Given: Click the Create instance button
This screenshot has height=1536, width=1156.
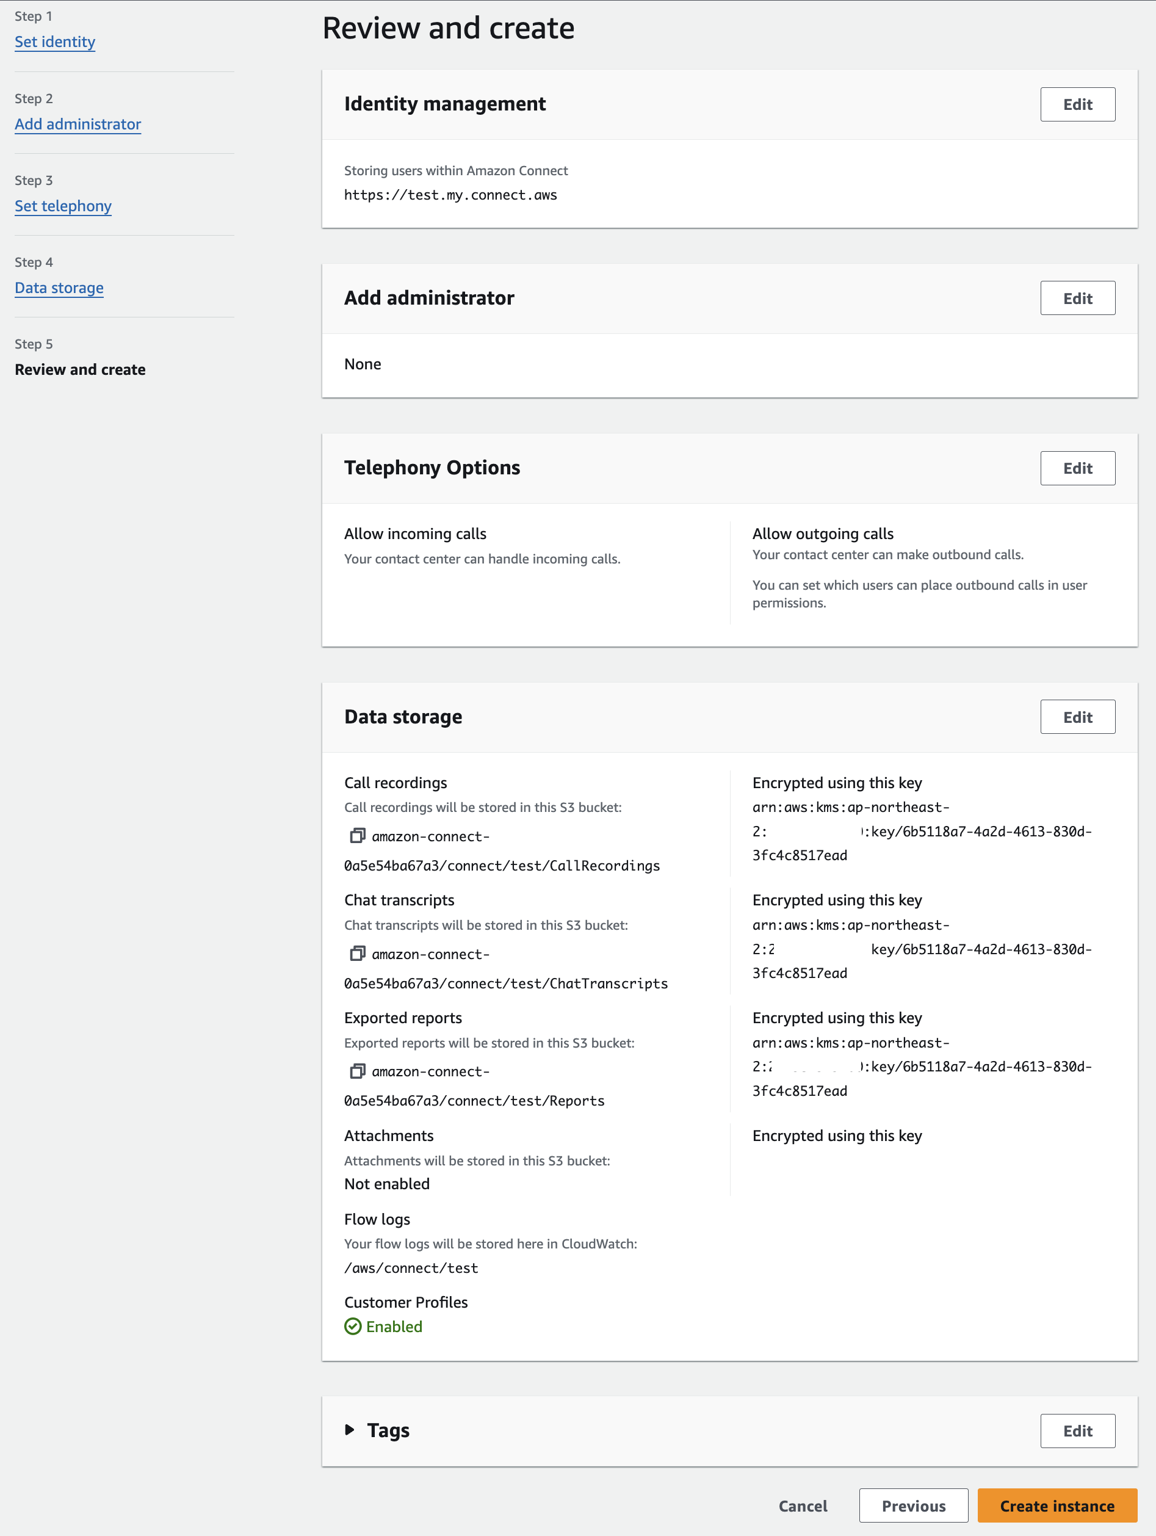Looking at the screenshot, I should click(x=1057, y=1505).
